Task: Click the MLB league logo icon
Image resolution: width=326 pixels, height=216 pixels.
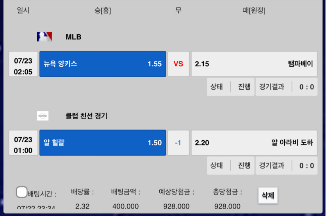Action: (x=44, y=37)
